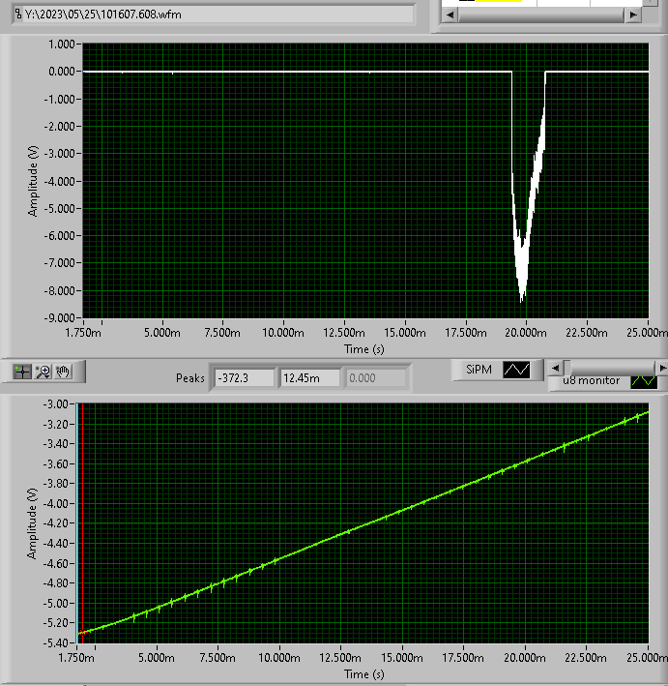668x686 pixels.
Task: Click the file path browse glyph
Action: coord(18,14)
